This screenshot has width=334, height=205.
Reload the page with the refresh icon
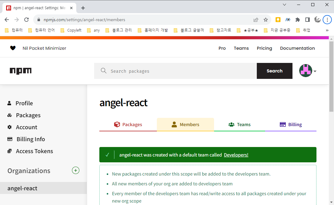[x=26, y=20]
